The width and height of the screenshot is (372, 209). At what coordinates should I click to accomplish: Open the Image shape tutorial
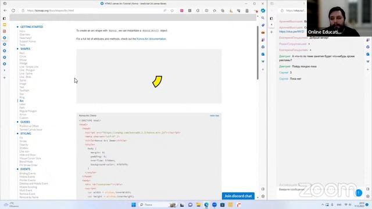coord(23,84)
